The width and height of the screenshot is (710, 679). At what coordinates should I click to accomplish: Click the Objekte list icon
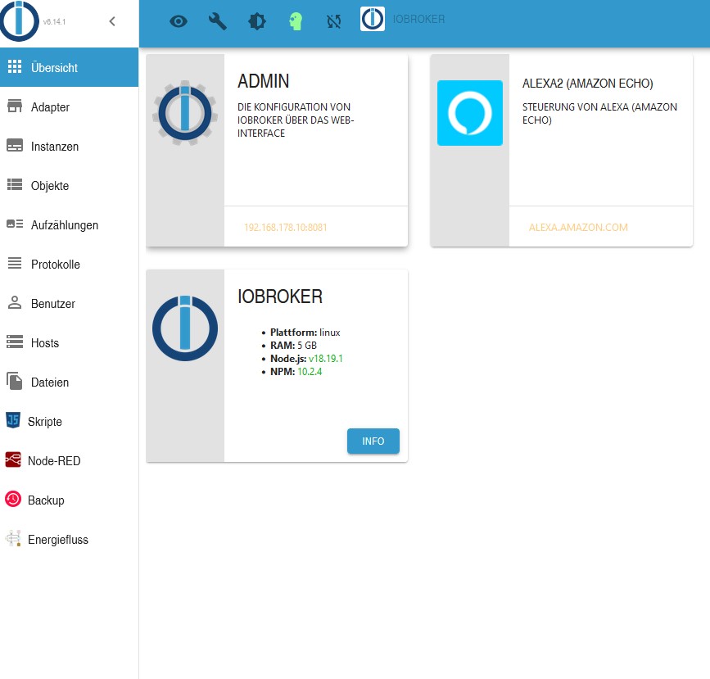click(x=15, y=184)
